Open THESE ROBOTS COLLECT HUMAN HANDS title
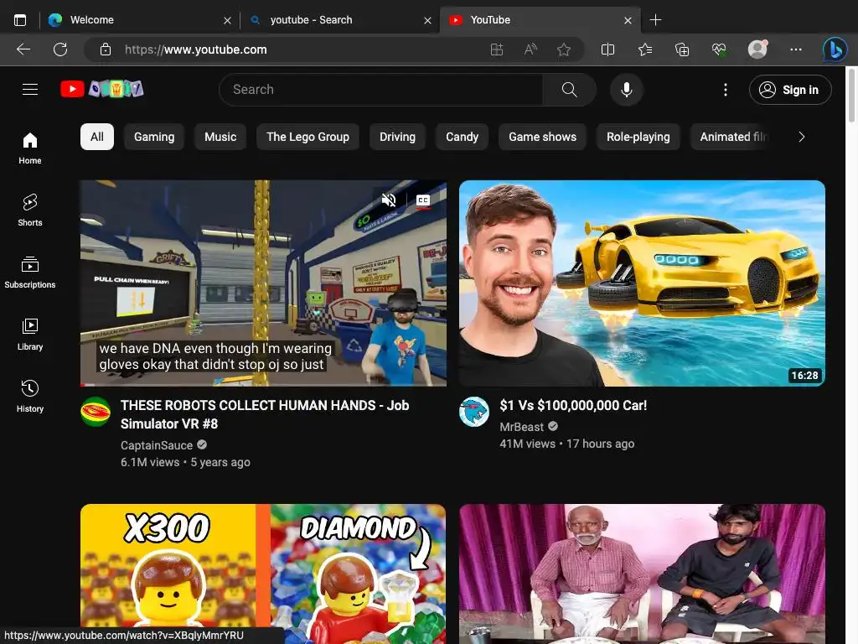 coord(265,414)
